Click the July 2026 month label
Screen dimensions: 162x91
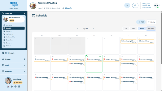click(x=86, y=29)
